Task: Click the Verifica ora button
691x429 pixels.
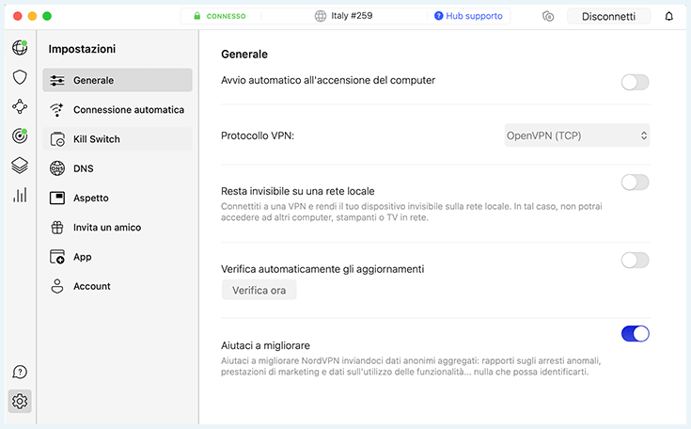Action: point(259,290)
